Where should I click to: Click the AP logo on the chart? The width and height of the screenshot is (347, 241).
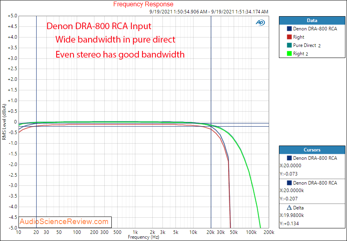point(260,22)
